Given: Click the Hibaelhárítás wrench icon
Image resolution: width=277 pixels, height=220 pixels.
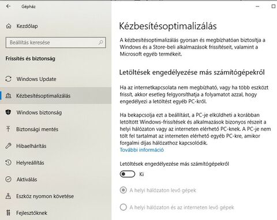Looking at the screenshot, I should coord(8,146).
